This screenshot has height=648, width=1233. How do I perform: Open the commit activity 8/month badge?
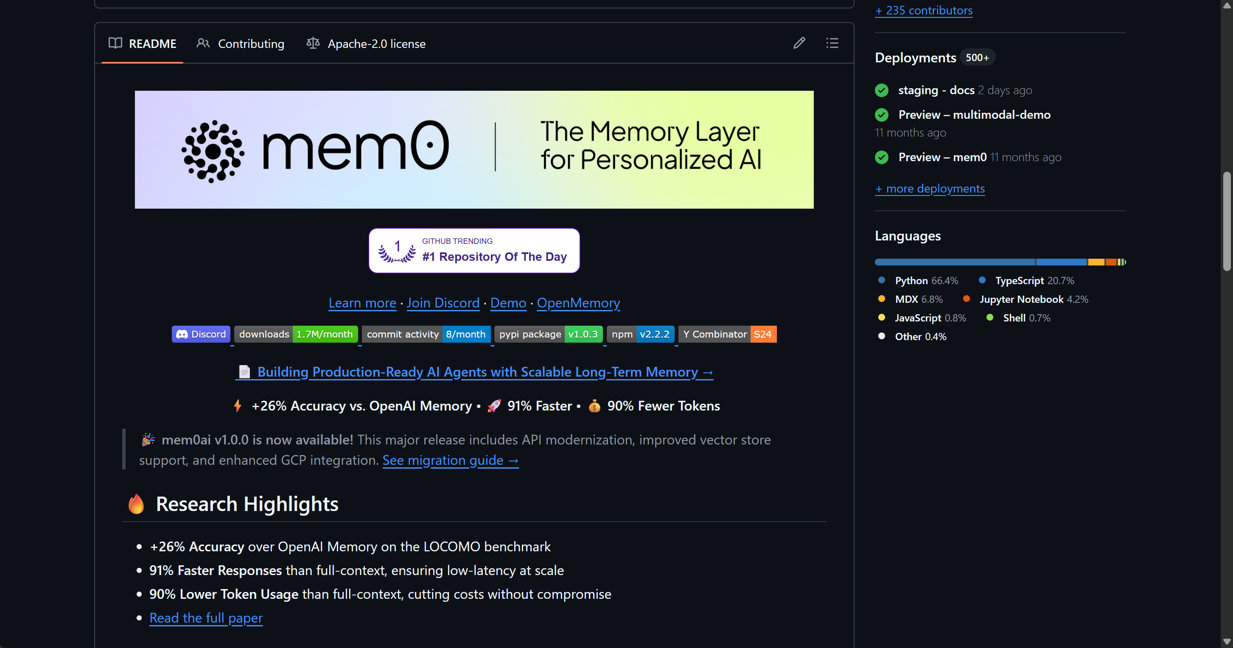click(x=426, y=334)
